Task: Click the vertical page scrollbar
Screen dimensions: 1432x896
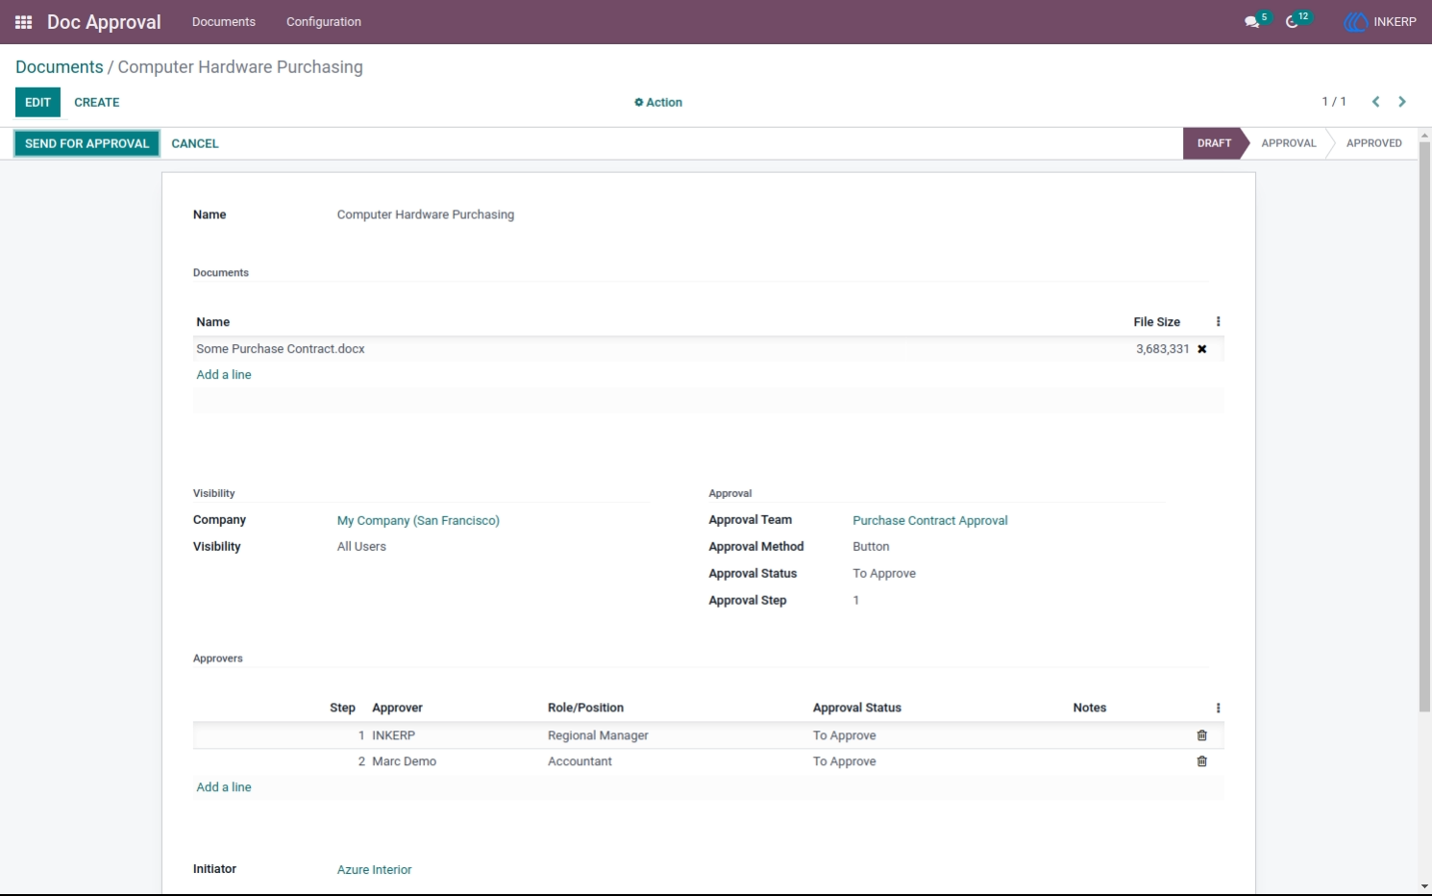Action: coord(1424,428)
